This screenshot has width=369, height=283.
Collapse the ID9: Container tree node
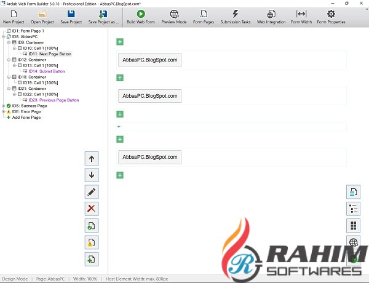(x=9, y=42)
